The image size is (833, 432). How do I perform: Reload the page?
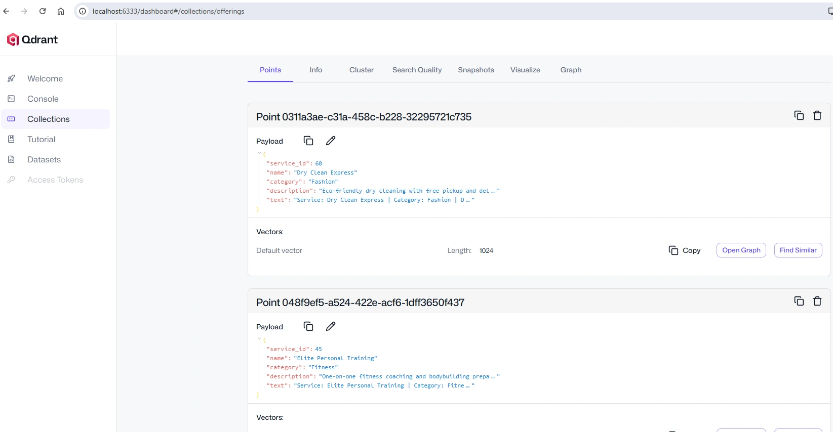pyautogui.click(x=43, y=11)
